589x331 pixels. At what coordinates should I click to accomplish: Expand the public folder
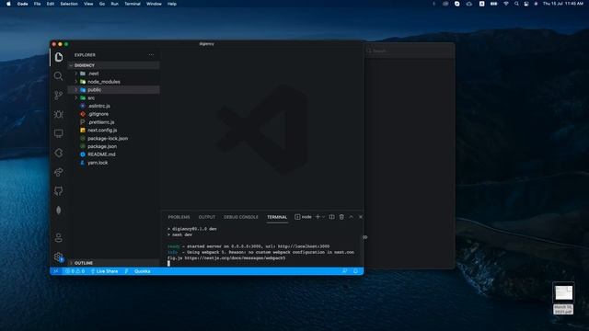coord(113,90)
